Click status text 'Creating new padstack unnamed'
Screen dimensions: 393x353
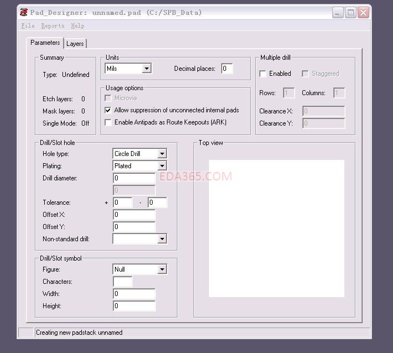(x=79, y=333)
